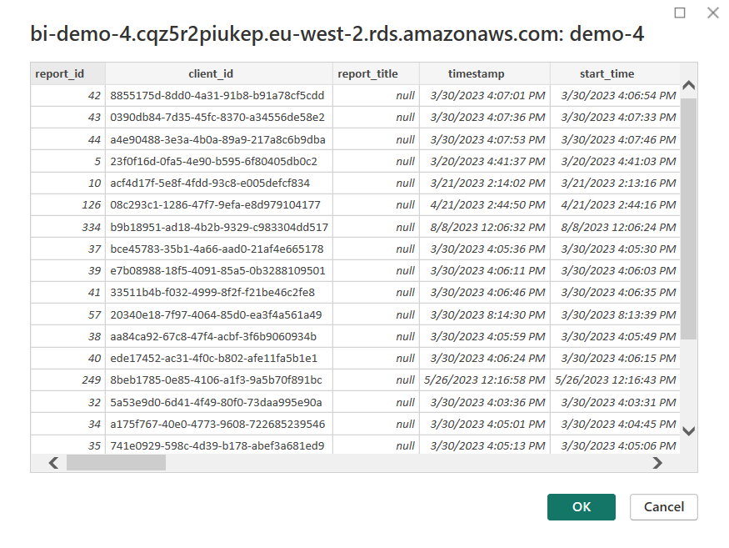Click the horizontal scrollbar left arrow
The height and width of the screenshot is (548, 729).
[53, 463]
